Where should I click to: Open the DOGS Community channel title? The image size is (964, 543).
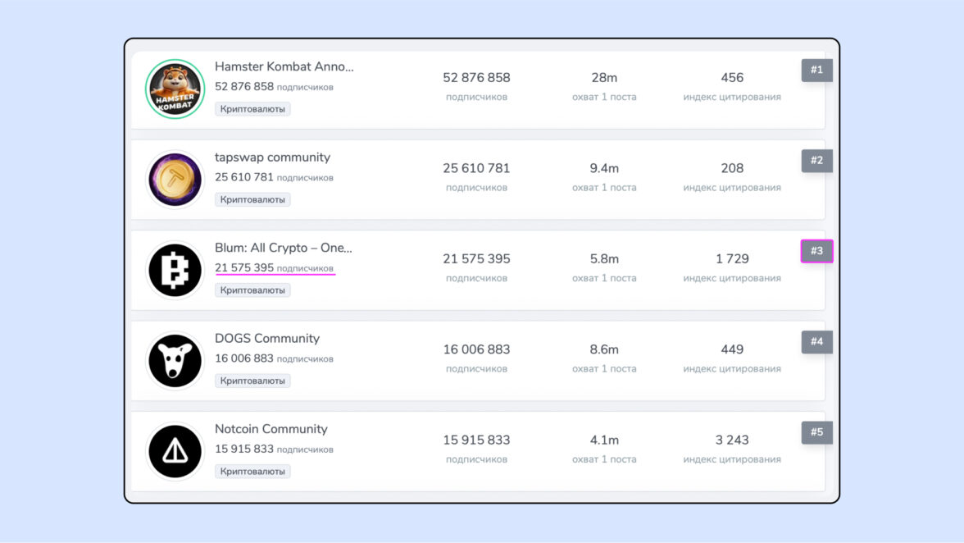point(267,338)
